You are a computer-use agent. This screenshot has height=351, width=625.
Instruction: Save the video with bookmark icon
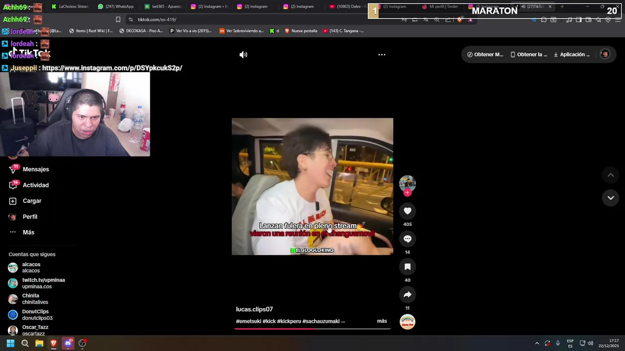coord(407,266)
